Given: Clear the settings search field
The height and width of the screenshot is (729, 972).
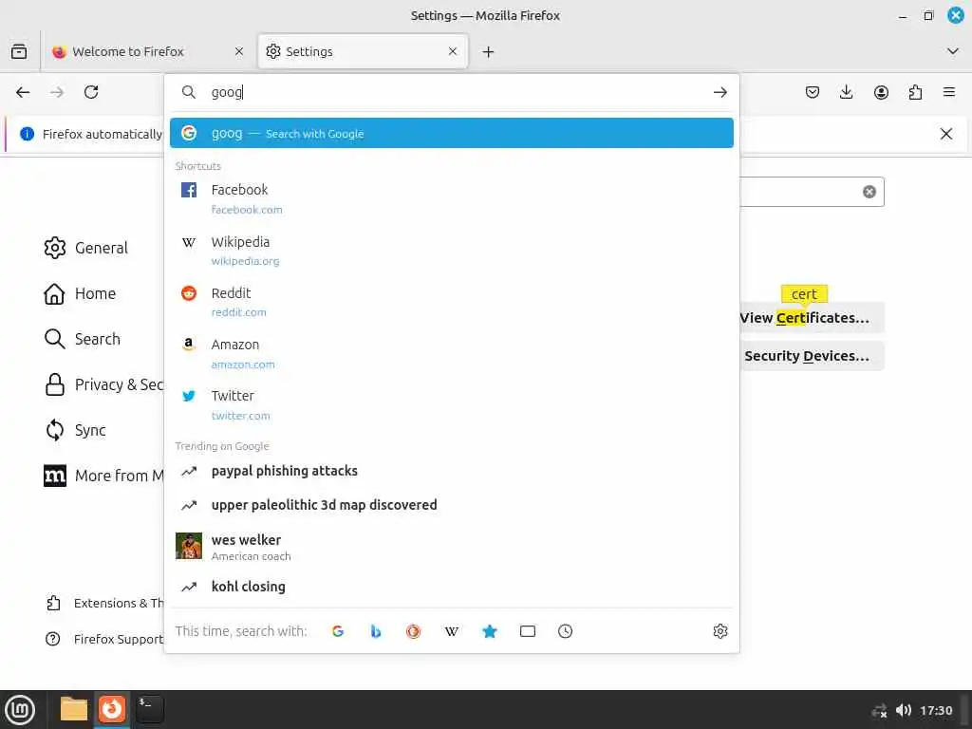Looking at the screenshot, I should [869, 192].
